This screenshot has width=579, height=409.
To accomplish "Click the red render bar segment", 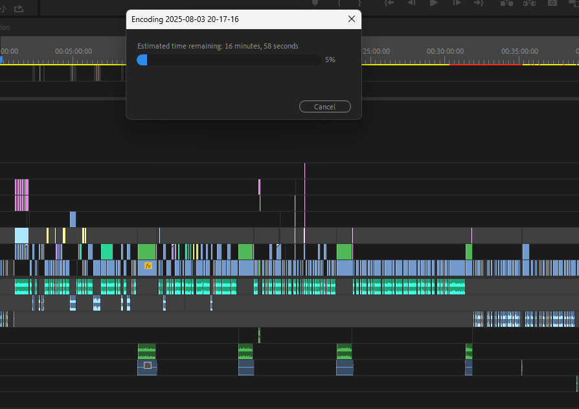I will [x=485, y=65].
